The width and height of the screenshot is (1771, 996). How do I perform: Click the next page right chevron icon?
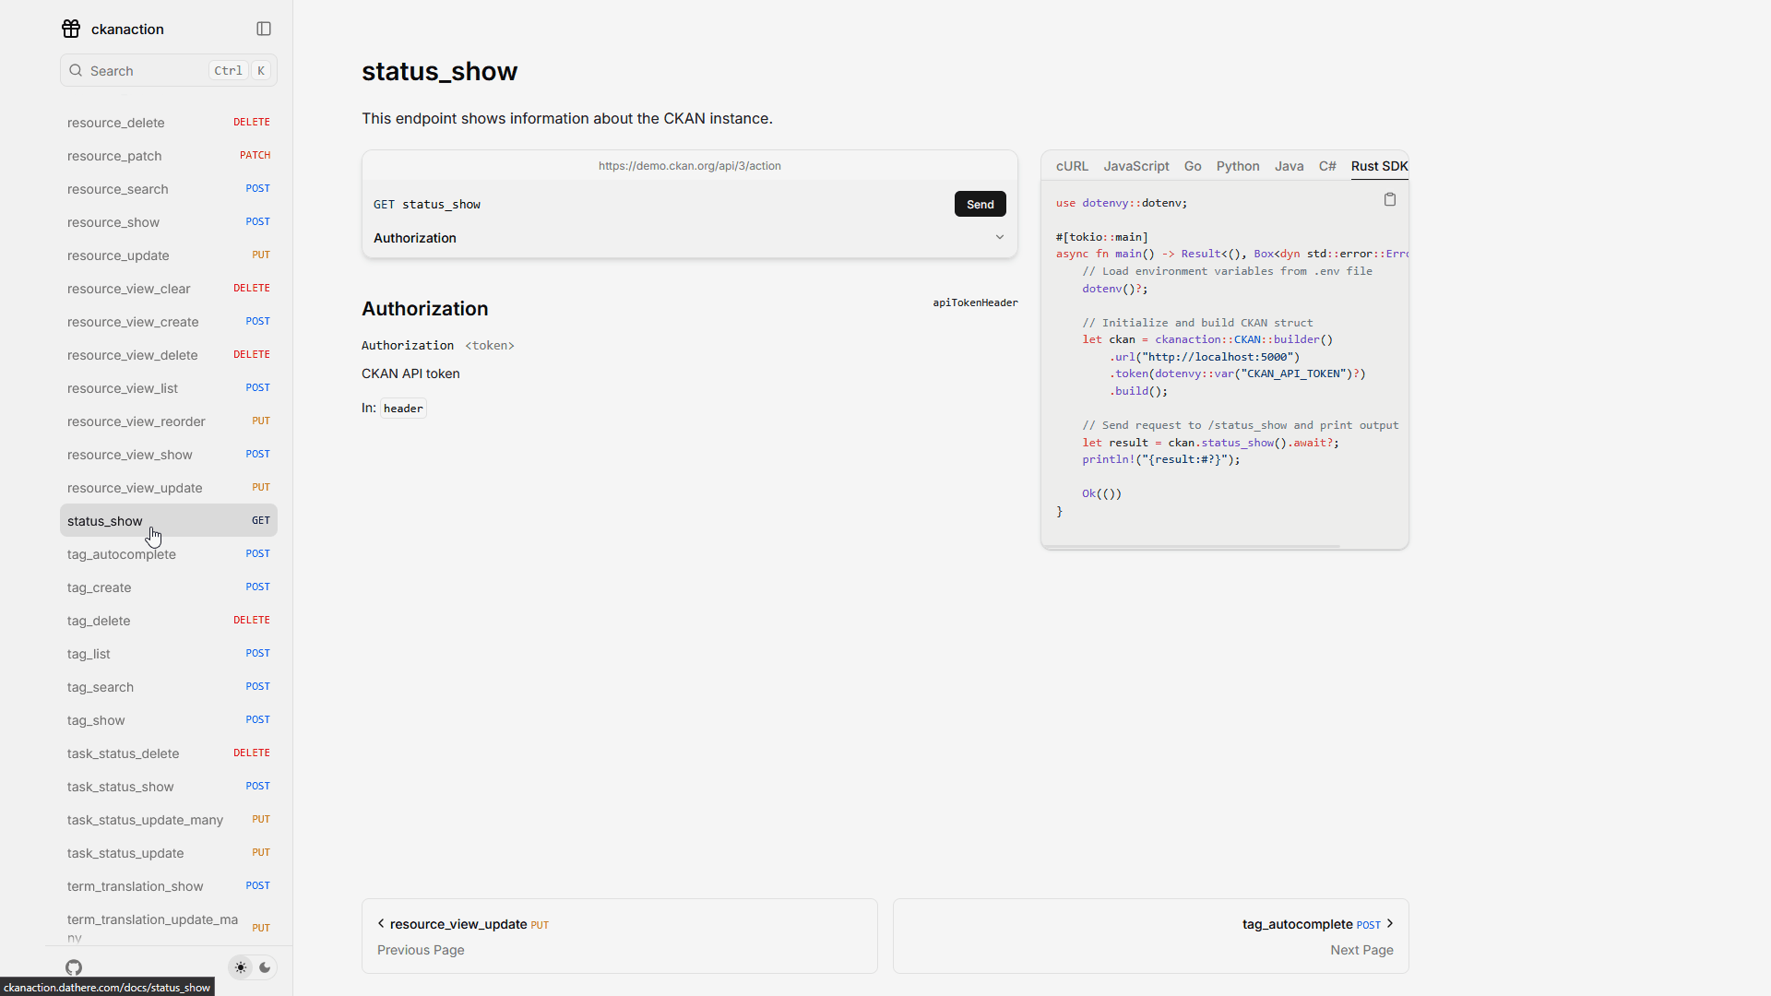pos(1390,923)
